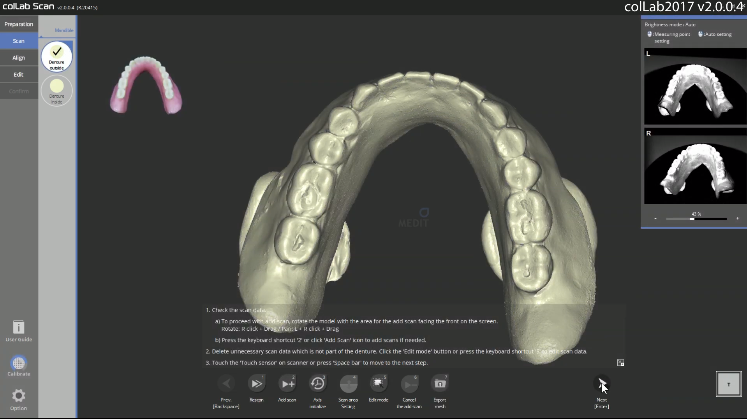Select the Denture outside scan step
Image resolution: width=747 pixels, height=419 pixels.
pos(57,57)
